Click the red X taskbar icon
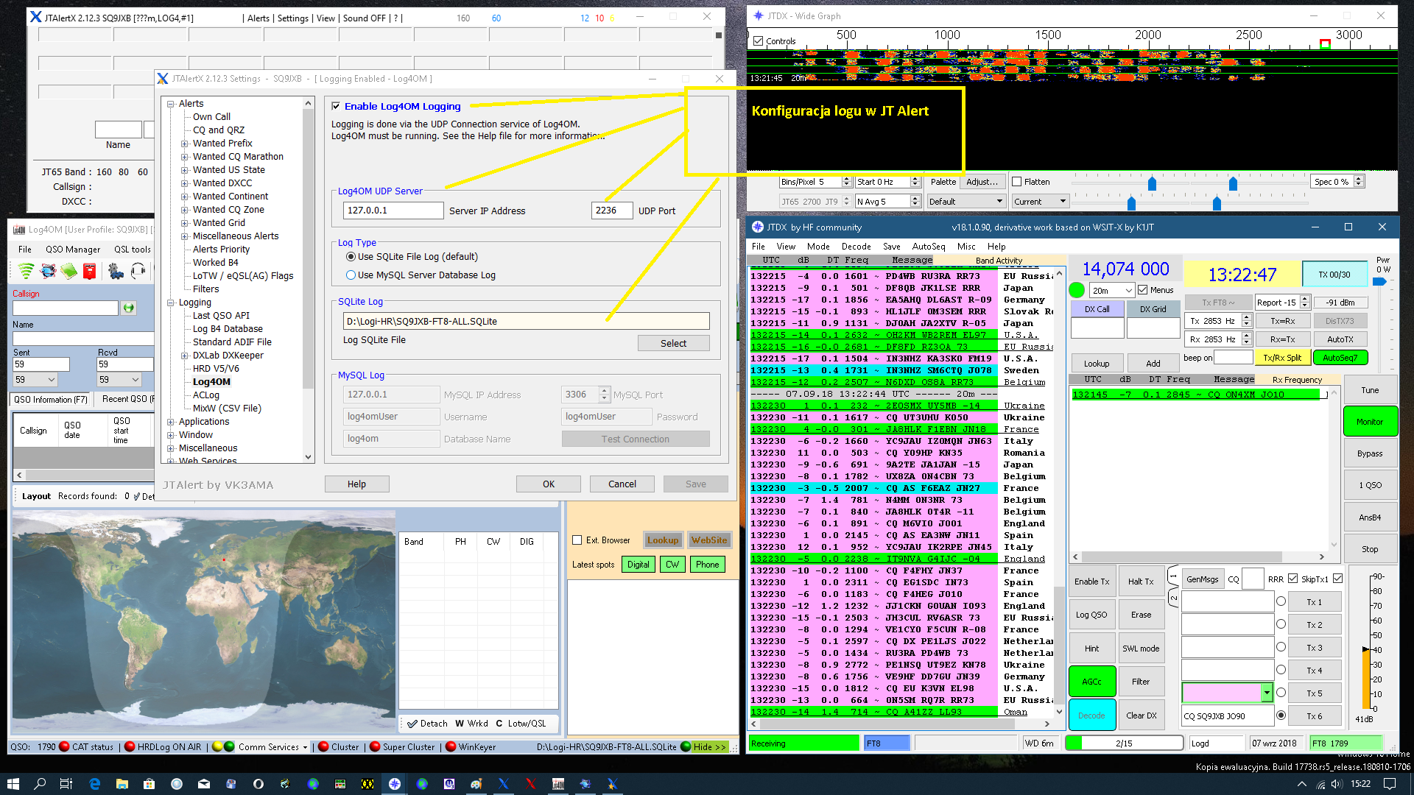 click(530, 784)
